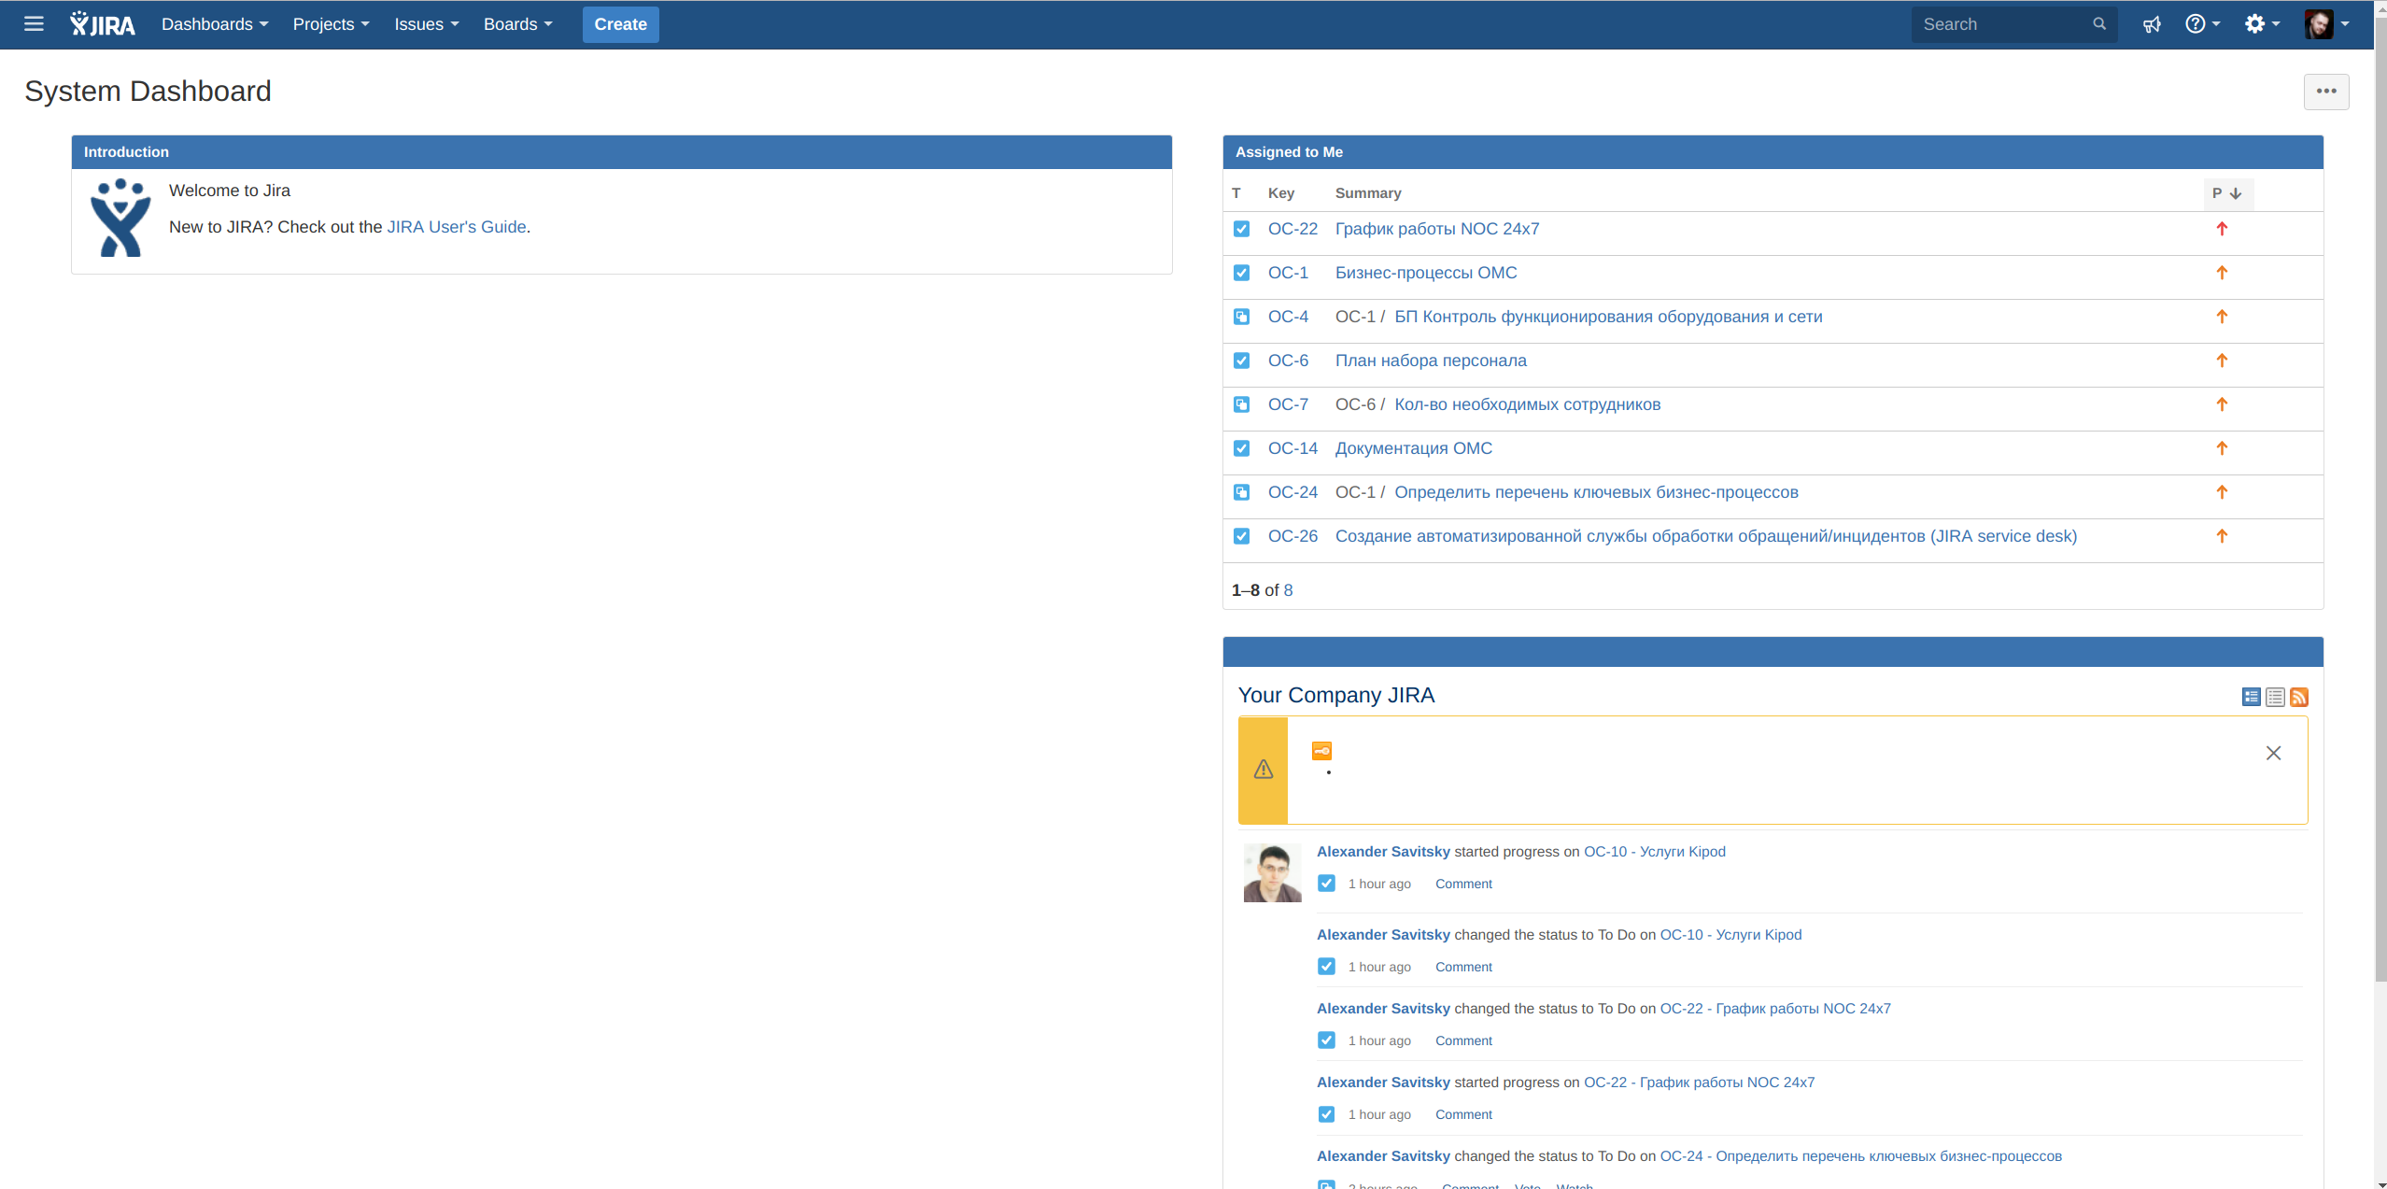This screenshot has height=1189, width=2387.
Task: Open the help question mark menu
Action: (x=2201, y=24)
